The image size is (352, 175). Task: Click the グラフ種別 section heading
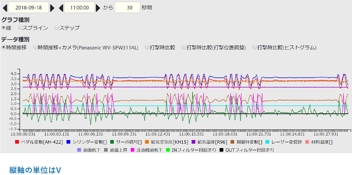point(15,20)
